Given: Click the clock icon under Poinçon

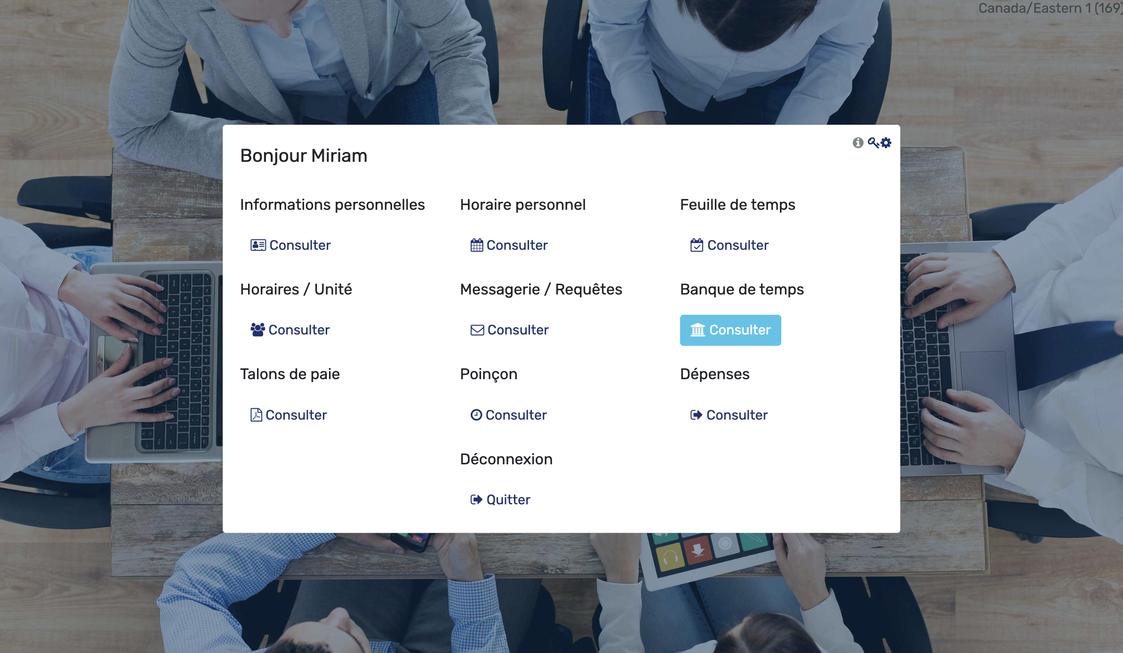Looking at the screenshot, I should coord(476,414).
